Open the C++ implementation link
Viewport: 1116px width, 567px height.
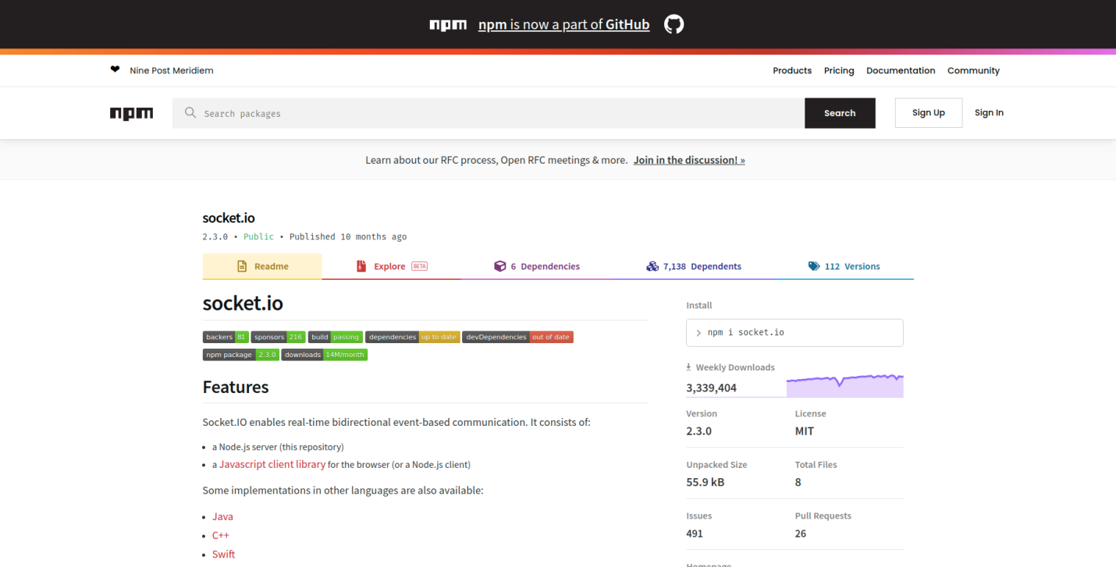point(221,535)
